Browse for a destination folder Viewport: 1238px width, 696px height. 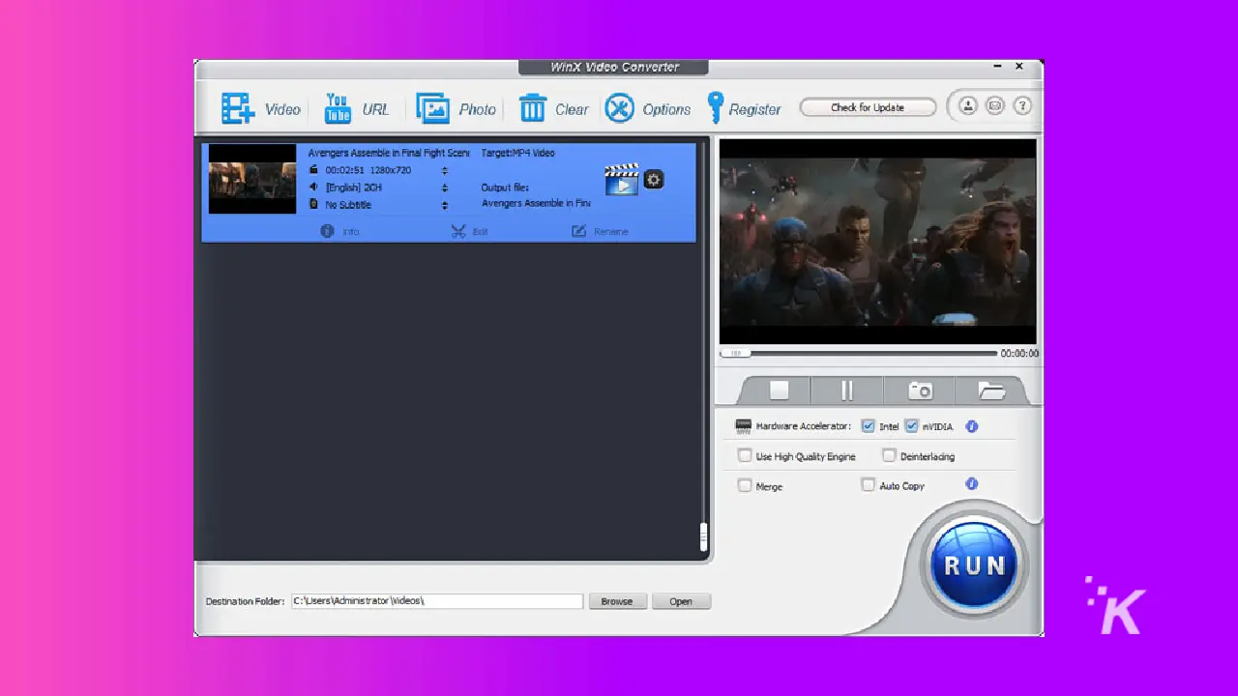[x=617, y=601]
